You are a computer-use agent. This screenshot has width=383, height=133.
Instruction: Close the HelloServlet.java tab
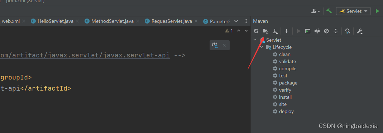[77, 21]
